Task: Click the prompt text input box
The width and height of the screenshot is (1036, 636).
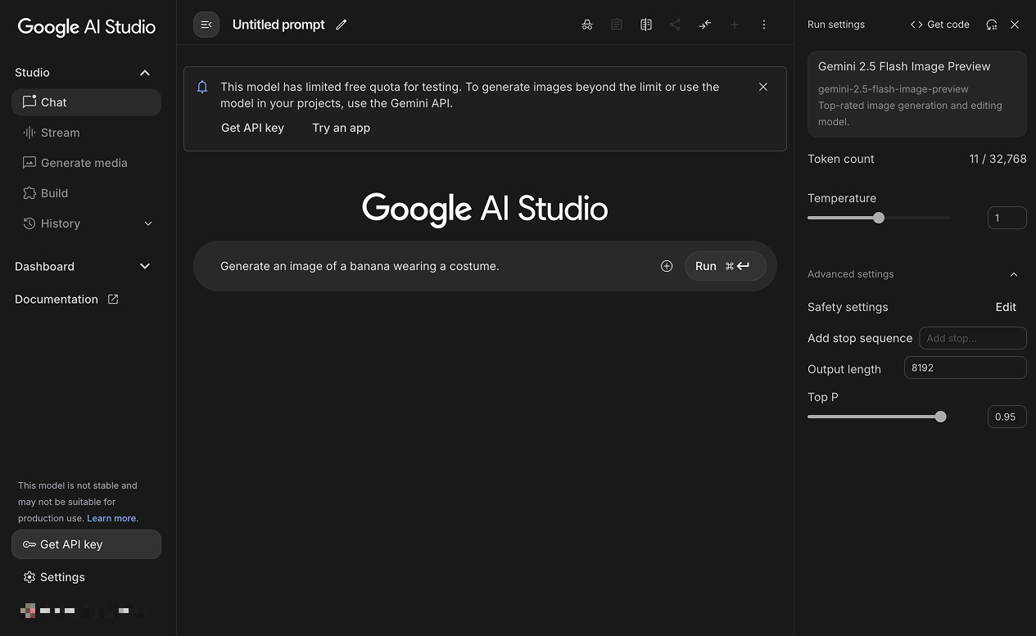Action: pos(434,266)
